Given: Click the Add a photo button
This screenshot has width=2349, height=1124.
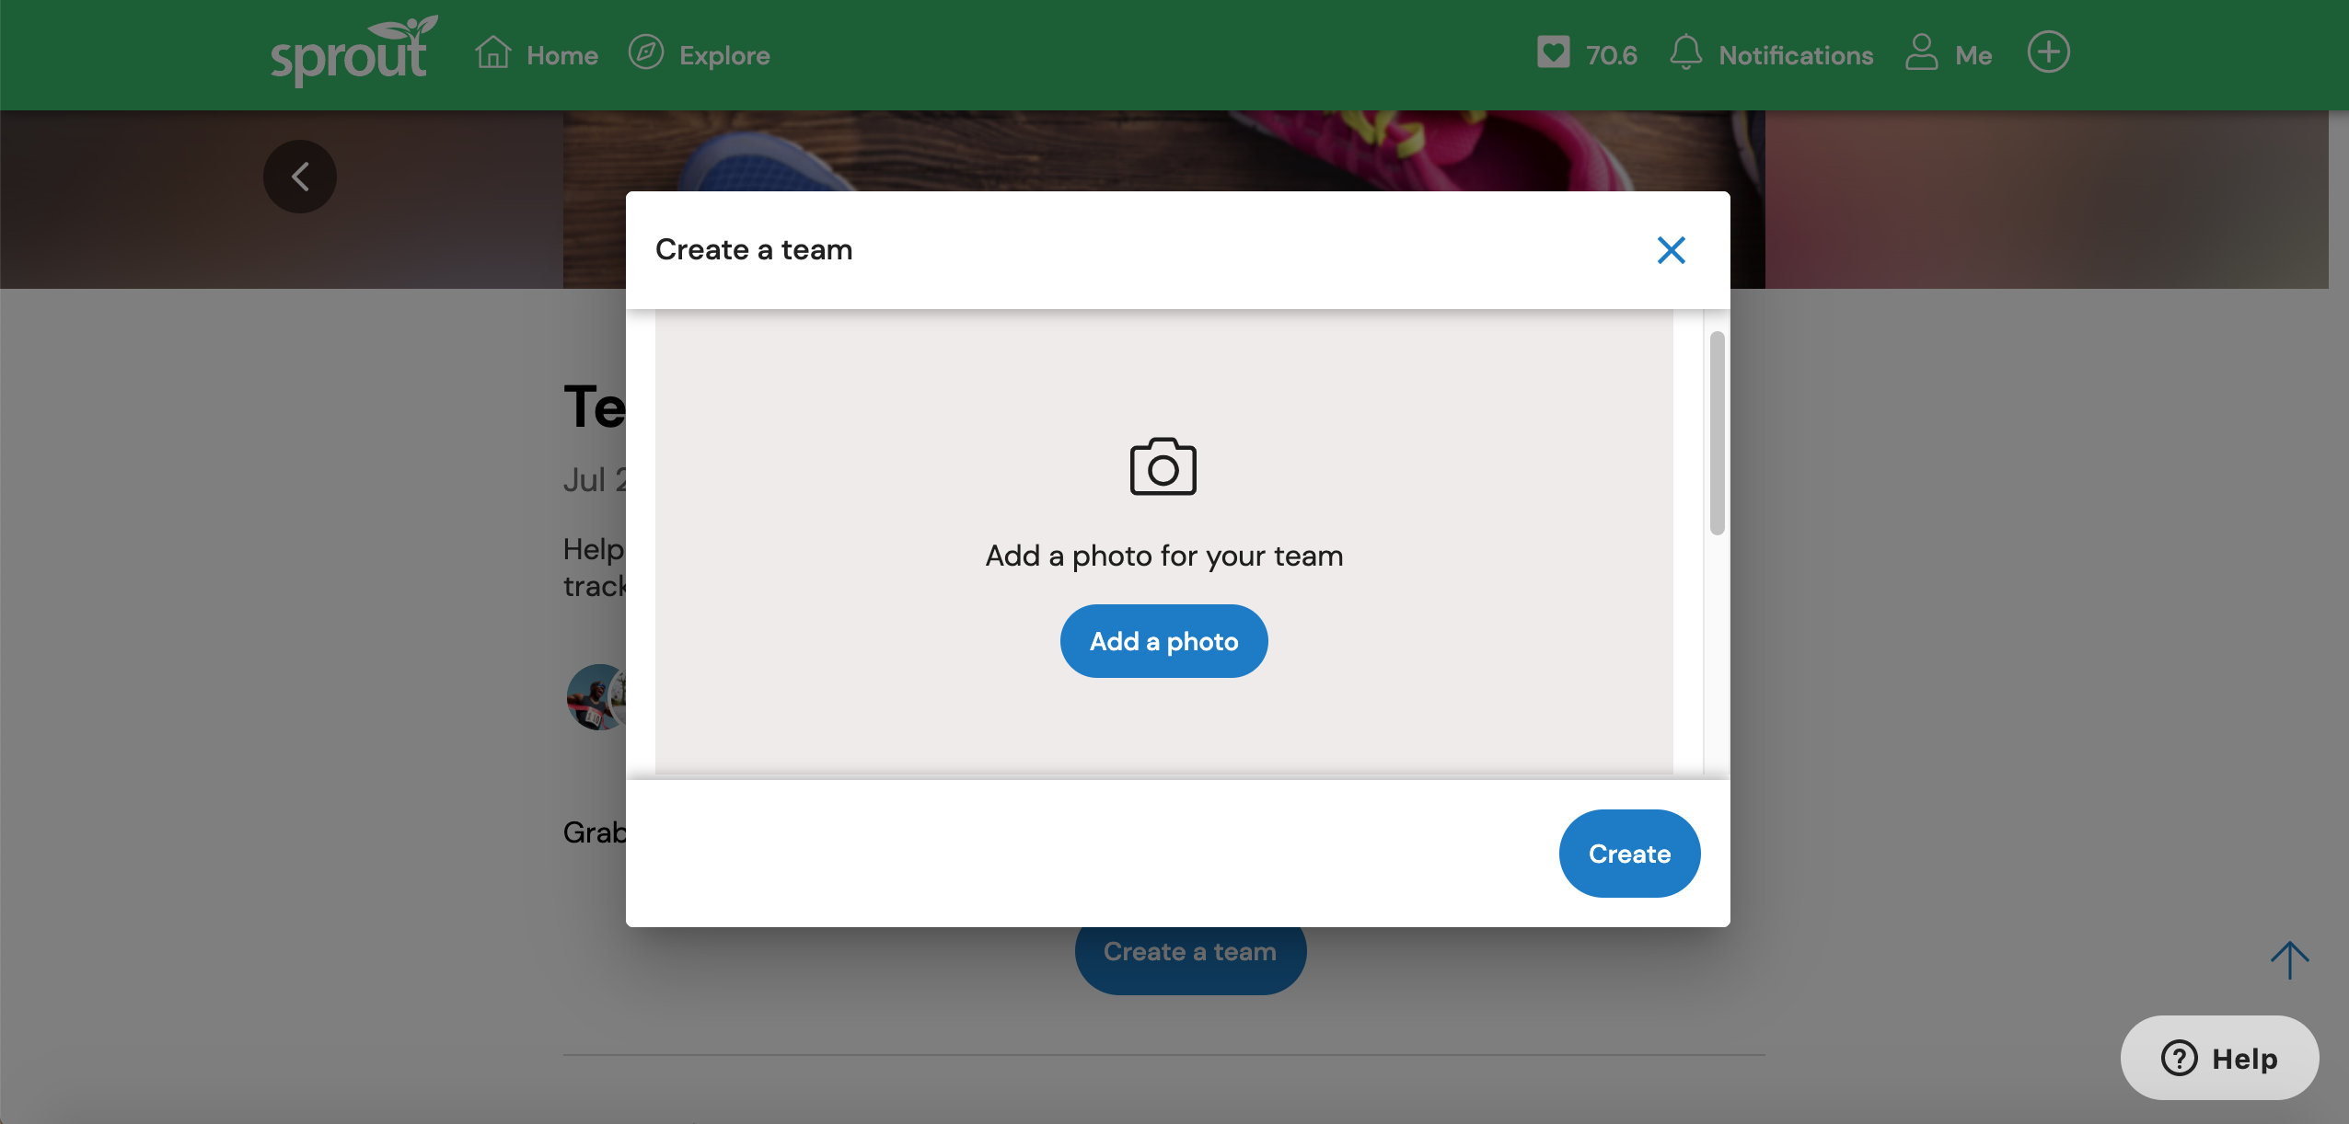Looking at the screenshot, I should (x=1164, y=640).
